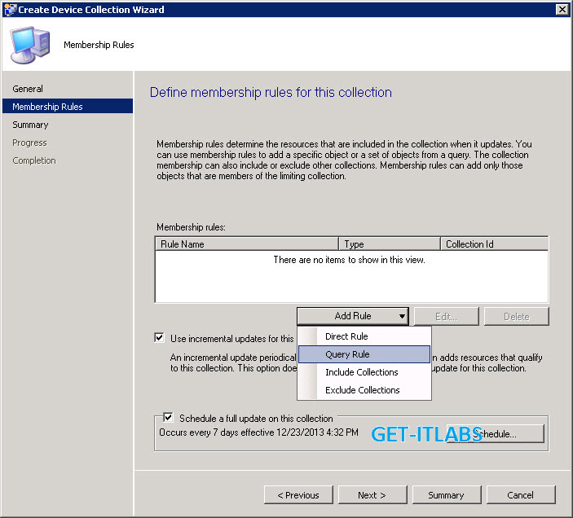Choose Include Collections from the menu
Viewport: 573px width, 518px height.
point(364,372)
